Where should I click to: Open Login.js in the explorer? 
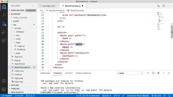coord(21,46)
